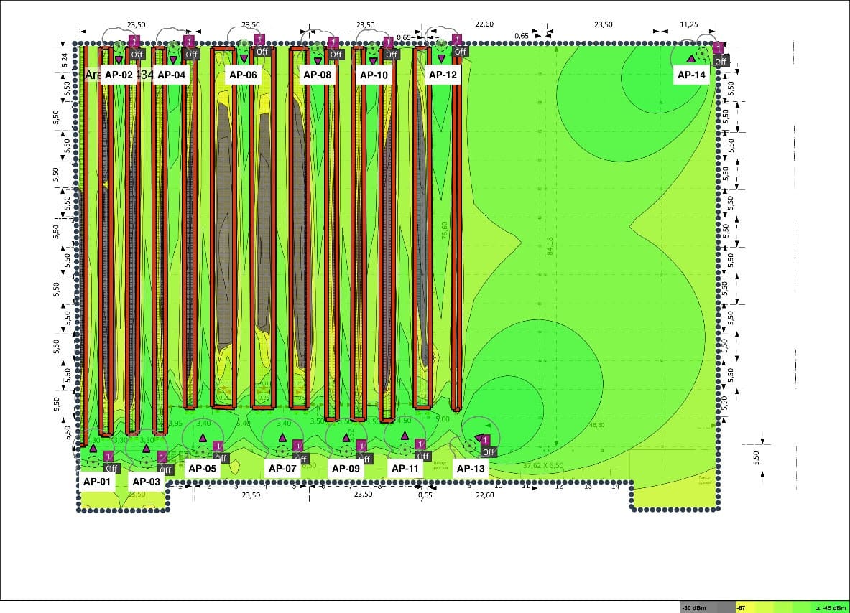Click the grey -80 dBm legend swatch
850x613 pixels.
[x=708, y=607]
